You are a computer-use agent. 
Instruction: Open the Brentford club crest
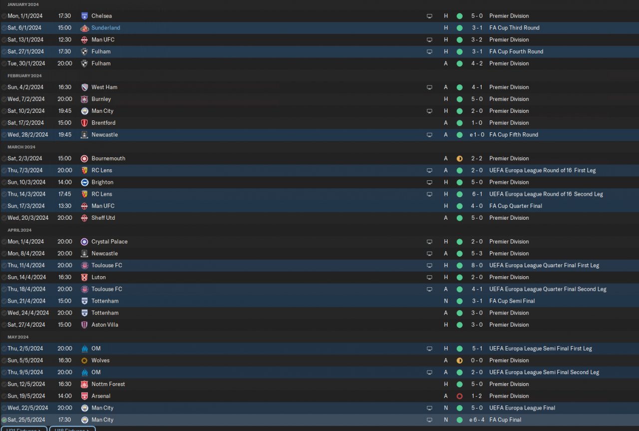[84, 123]
